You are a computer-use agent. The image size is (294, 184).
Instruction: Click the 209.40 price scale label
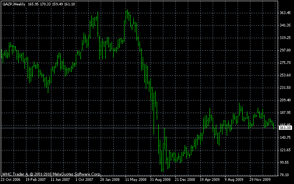pos(285,100)
